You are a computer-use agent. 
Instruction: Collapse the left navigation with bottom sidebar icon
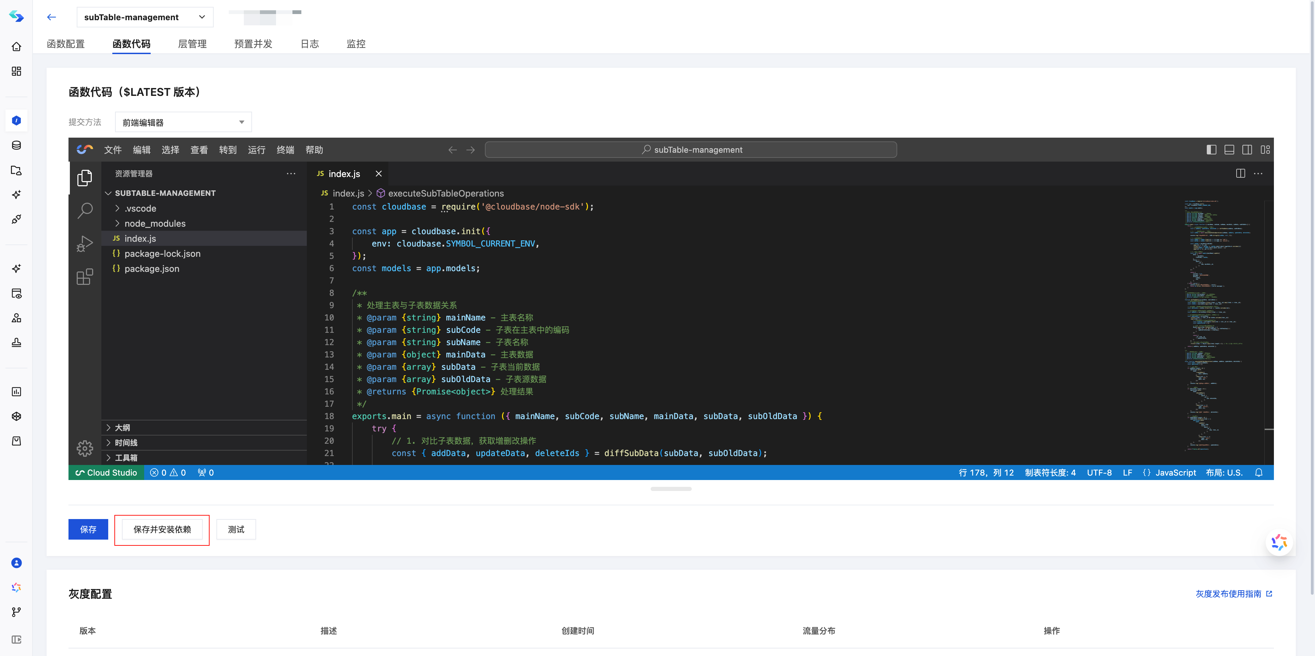[16, 640]
